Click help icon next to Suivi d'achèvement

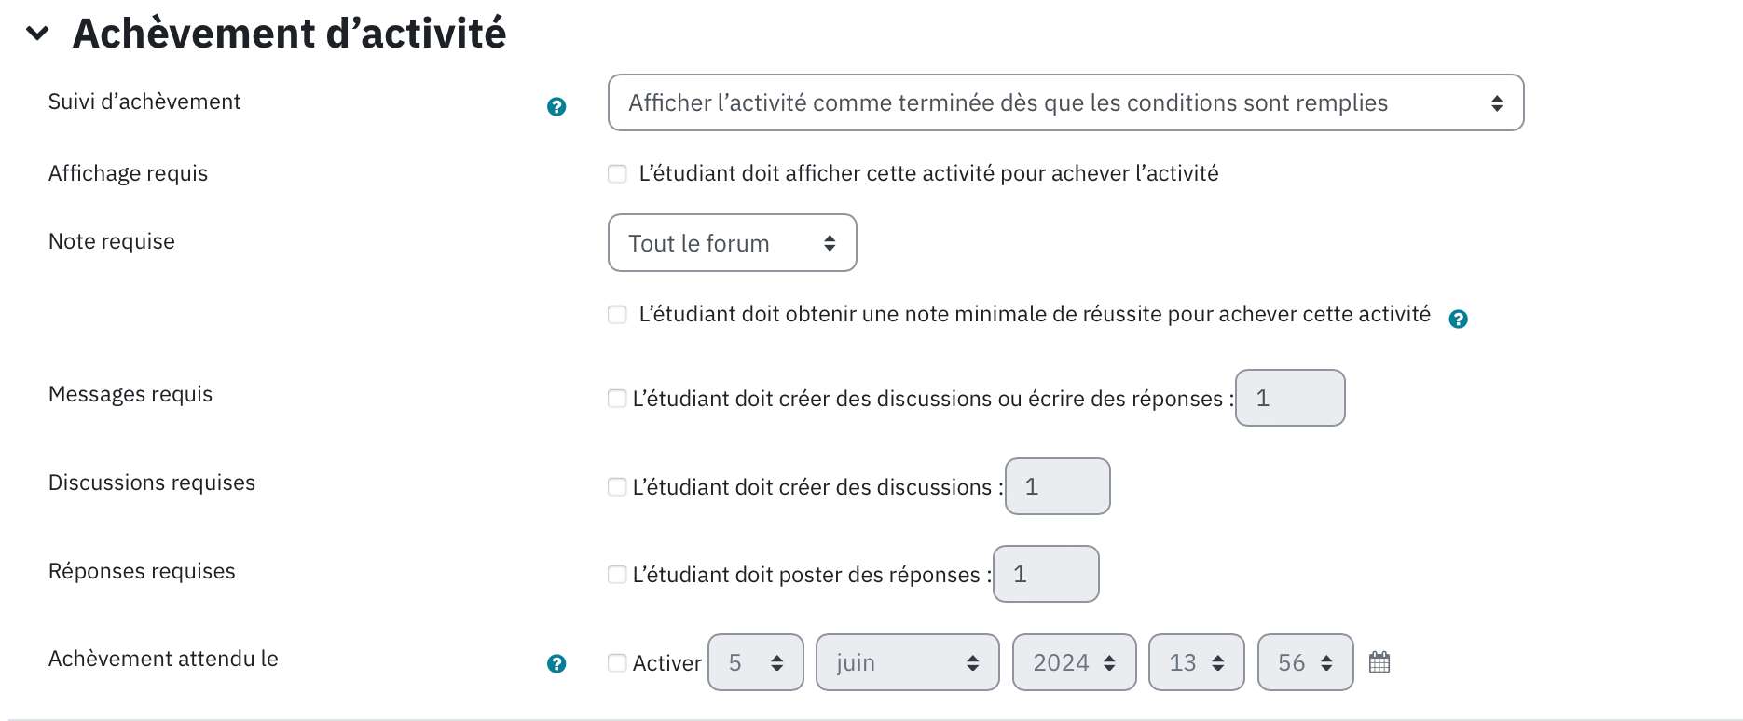tap(556, 106)
